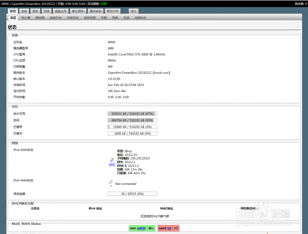This screenshot has height=234, width=308.
Task: Select the 总览 overview sub-tab
Action: tap(13, 18)
